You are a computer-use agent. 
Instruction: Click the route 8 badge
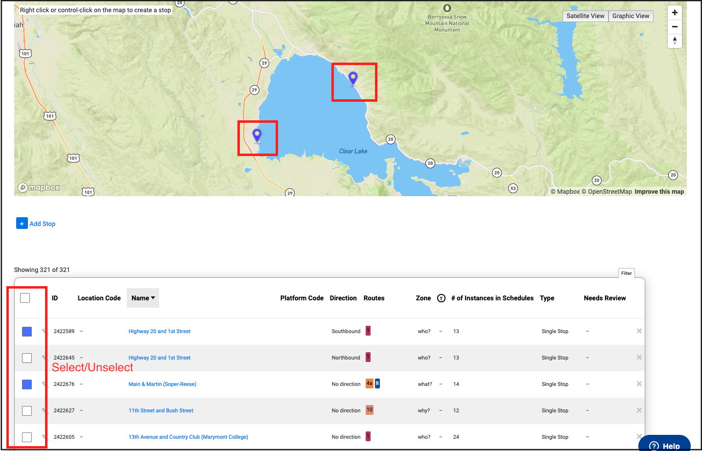click(x=377, y=383)
